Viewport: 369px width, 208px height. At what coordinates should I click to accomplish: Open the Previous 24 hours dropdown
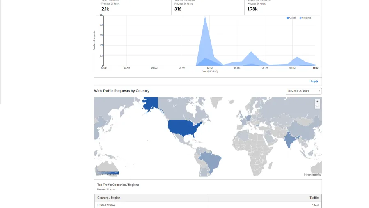click(x=304, y=91)
